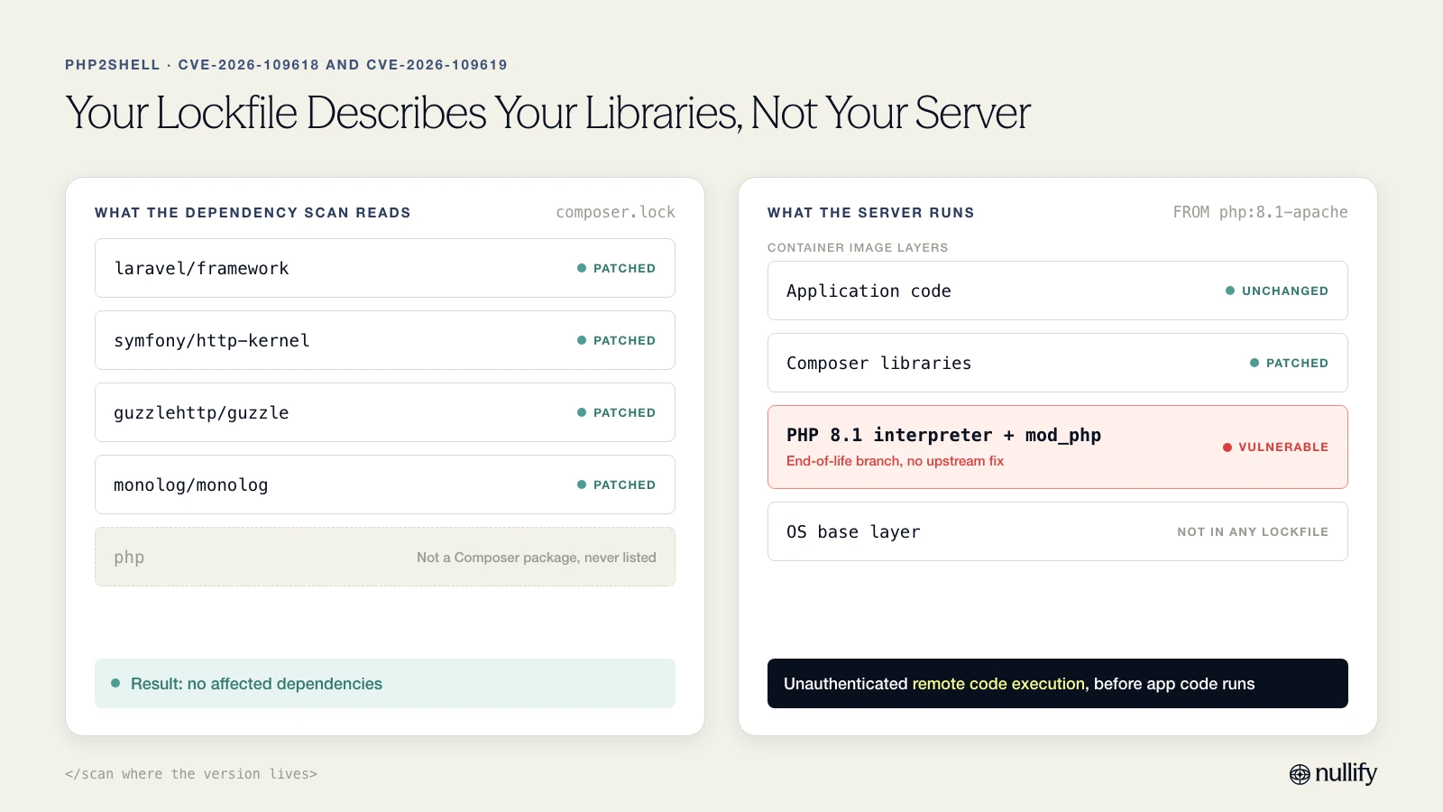Image resolution: width=1443 pixels, height=812 pixels.
Task: Click 'PHP 8.1 interpreter + mod_php' title
Action: coord(943,435)
